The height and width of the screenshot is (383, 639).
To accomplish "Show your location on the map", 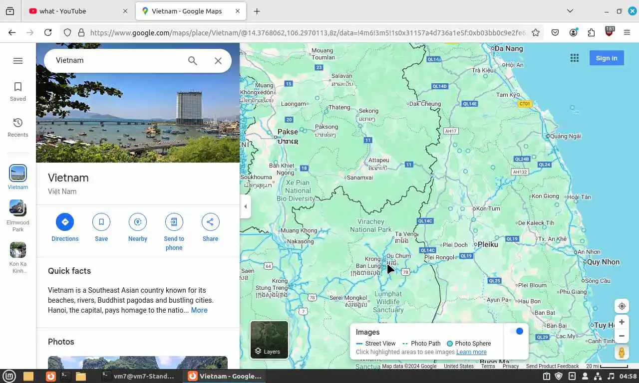I will click(622, 306).
